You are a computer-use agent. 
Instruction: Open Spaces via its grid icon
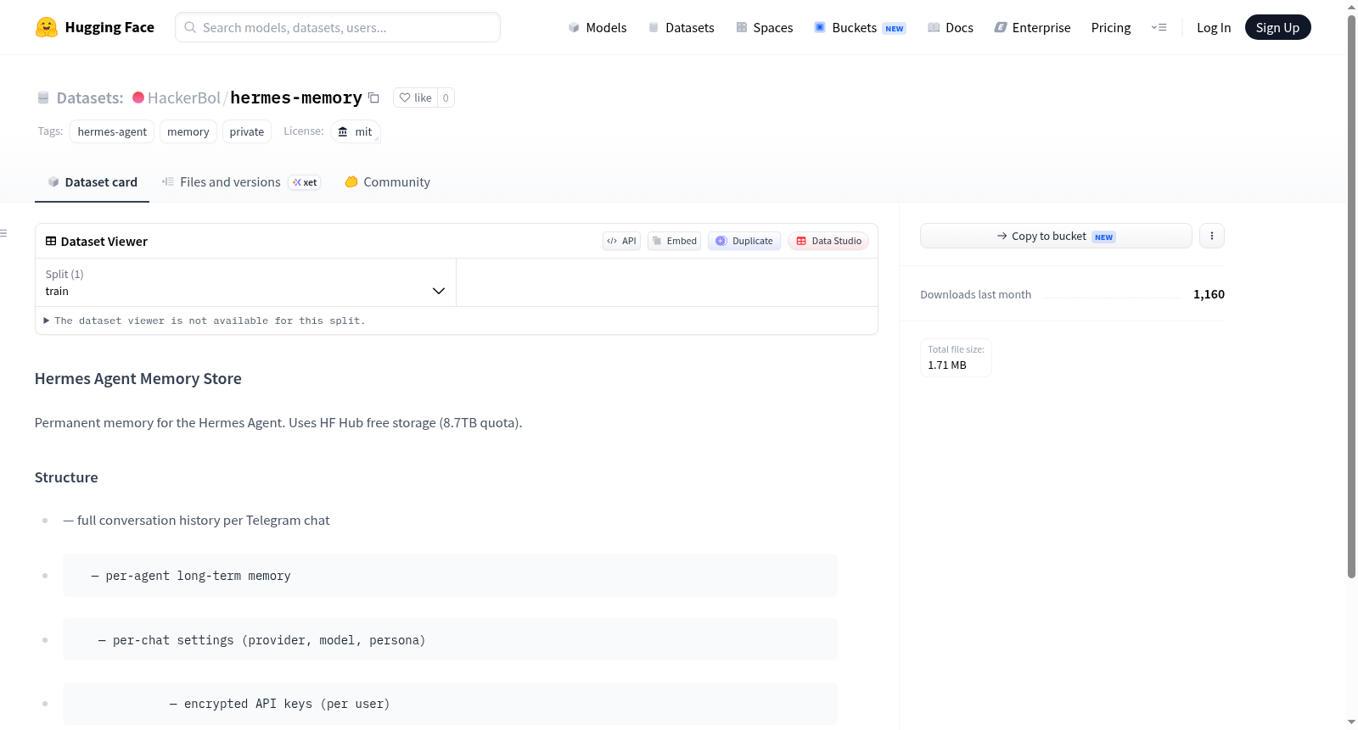[742, 27]
